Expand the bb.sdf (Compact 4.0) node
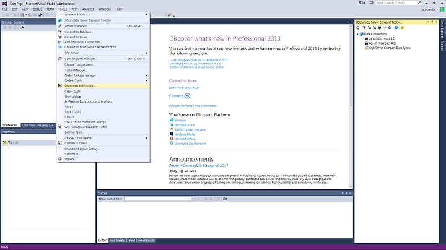The image size is (446, 250). point(362,43)
